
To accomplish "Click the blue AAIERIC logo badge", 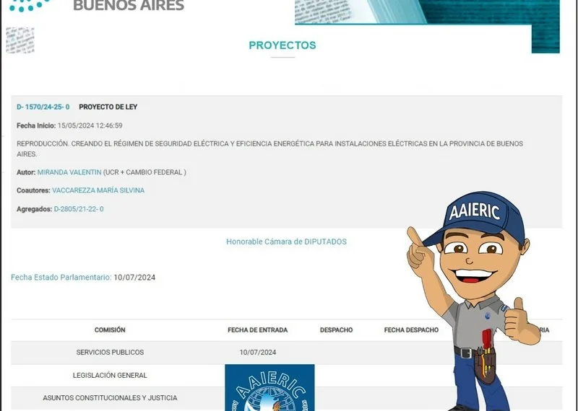I will (x=269, y=388).
